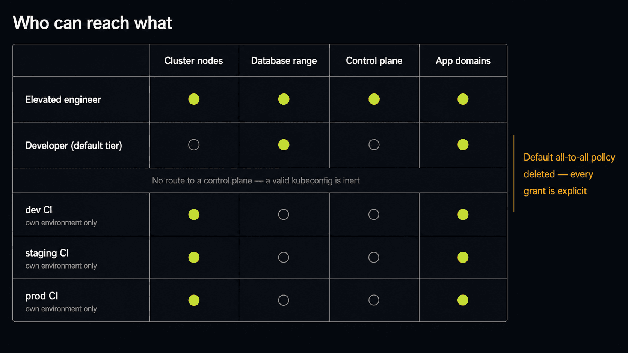
Task: Click the Control plane column header
Action: tap(374, 61)
